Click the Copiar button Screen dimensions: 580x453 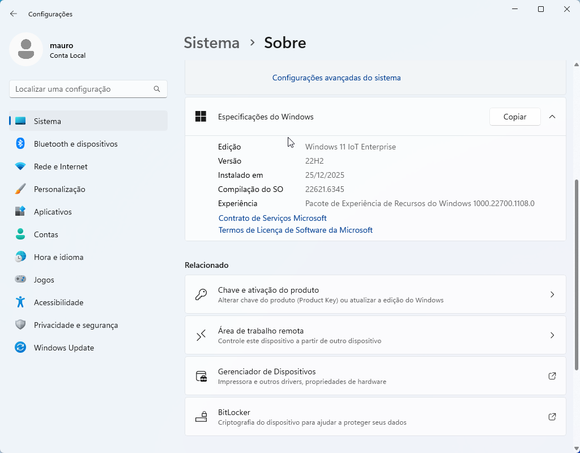click(514, 117)
